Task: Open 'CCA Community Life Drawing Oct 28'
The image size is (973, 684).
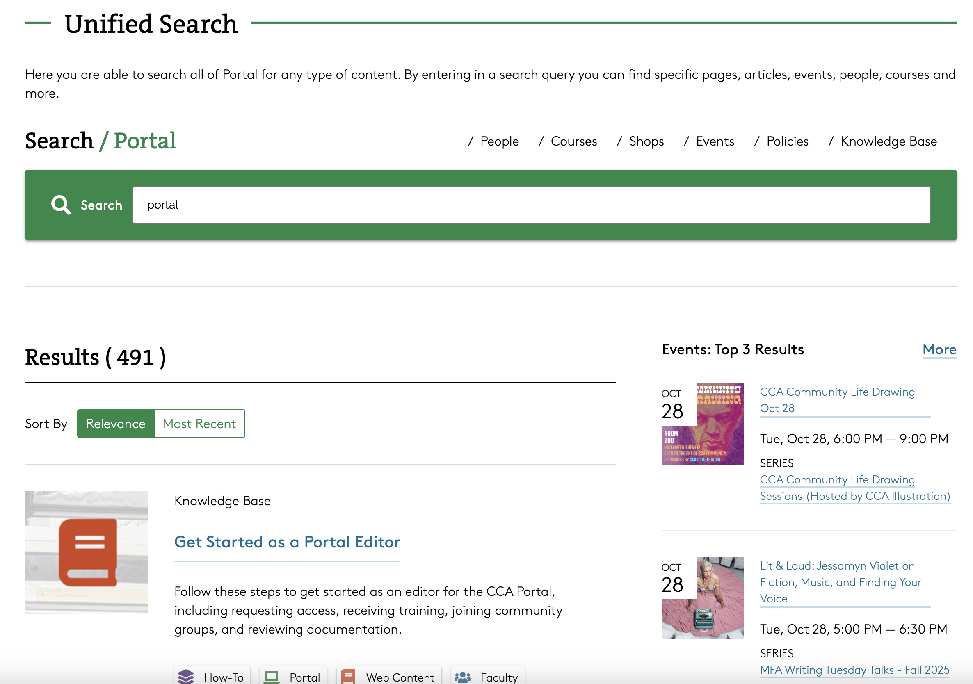Action: pyautogui.click(x=837, y=400)
